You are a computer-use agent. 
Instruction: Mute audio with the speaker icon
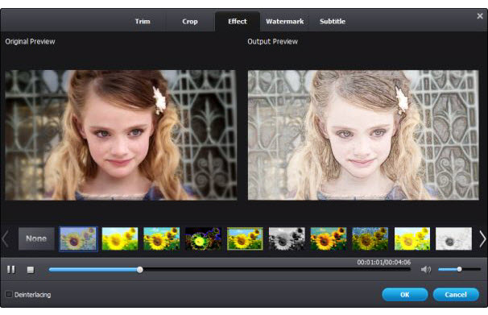pos(426,269)
